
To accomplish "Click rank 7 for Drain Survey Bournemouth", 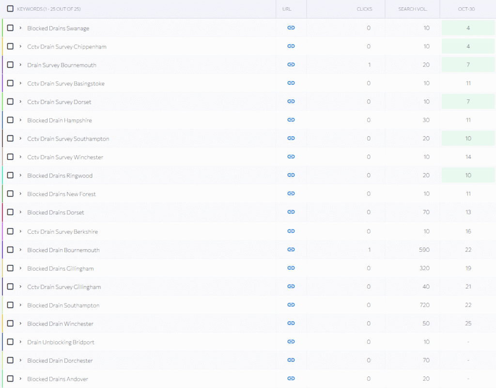I will [468, 65].
